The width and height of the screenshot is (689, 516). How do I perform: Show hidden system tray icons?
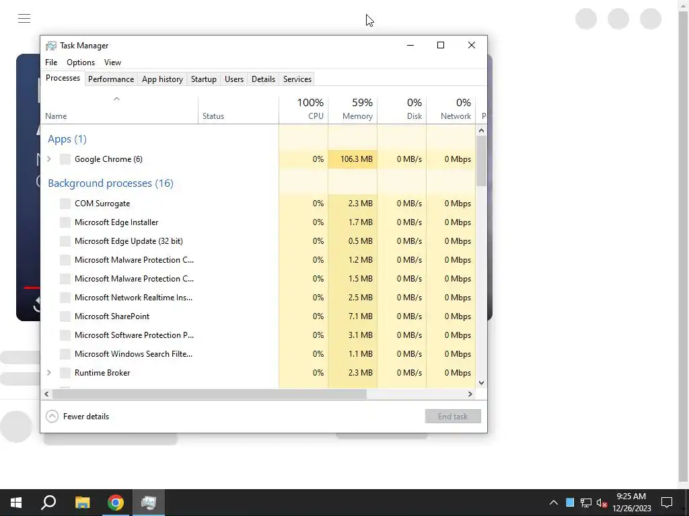pyautogui.click(x=554, y=503)
